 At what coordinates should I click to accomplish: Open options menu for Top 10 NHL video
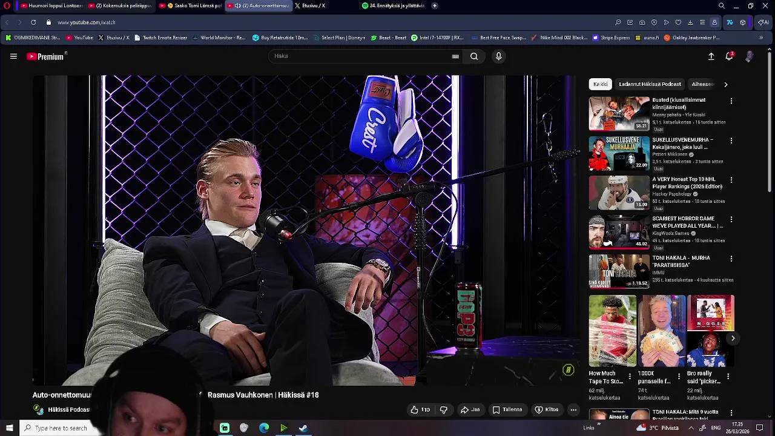pos(731,180)
